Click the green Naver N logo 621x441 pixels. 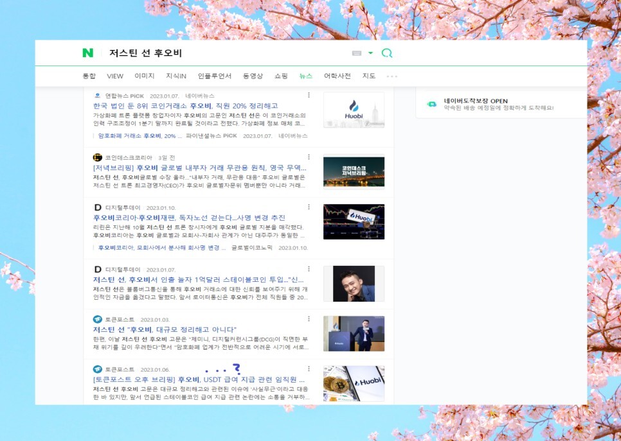(87, 53)
